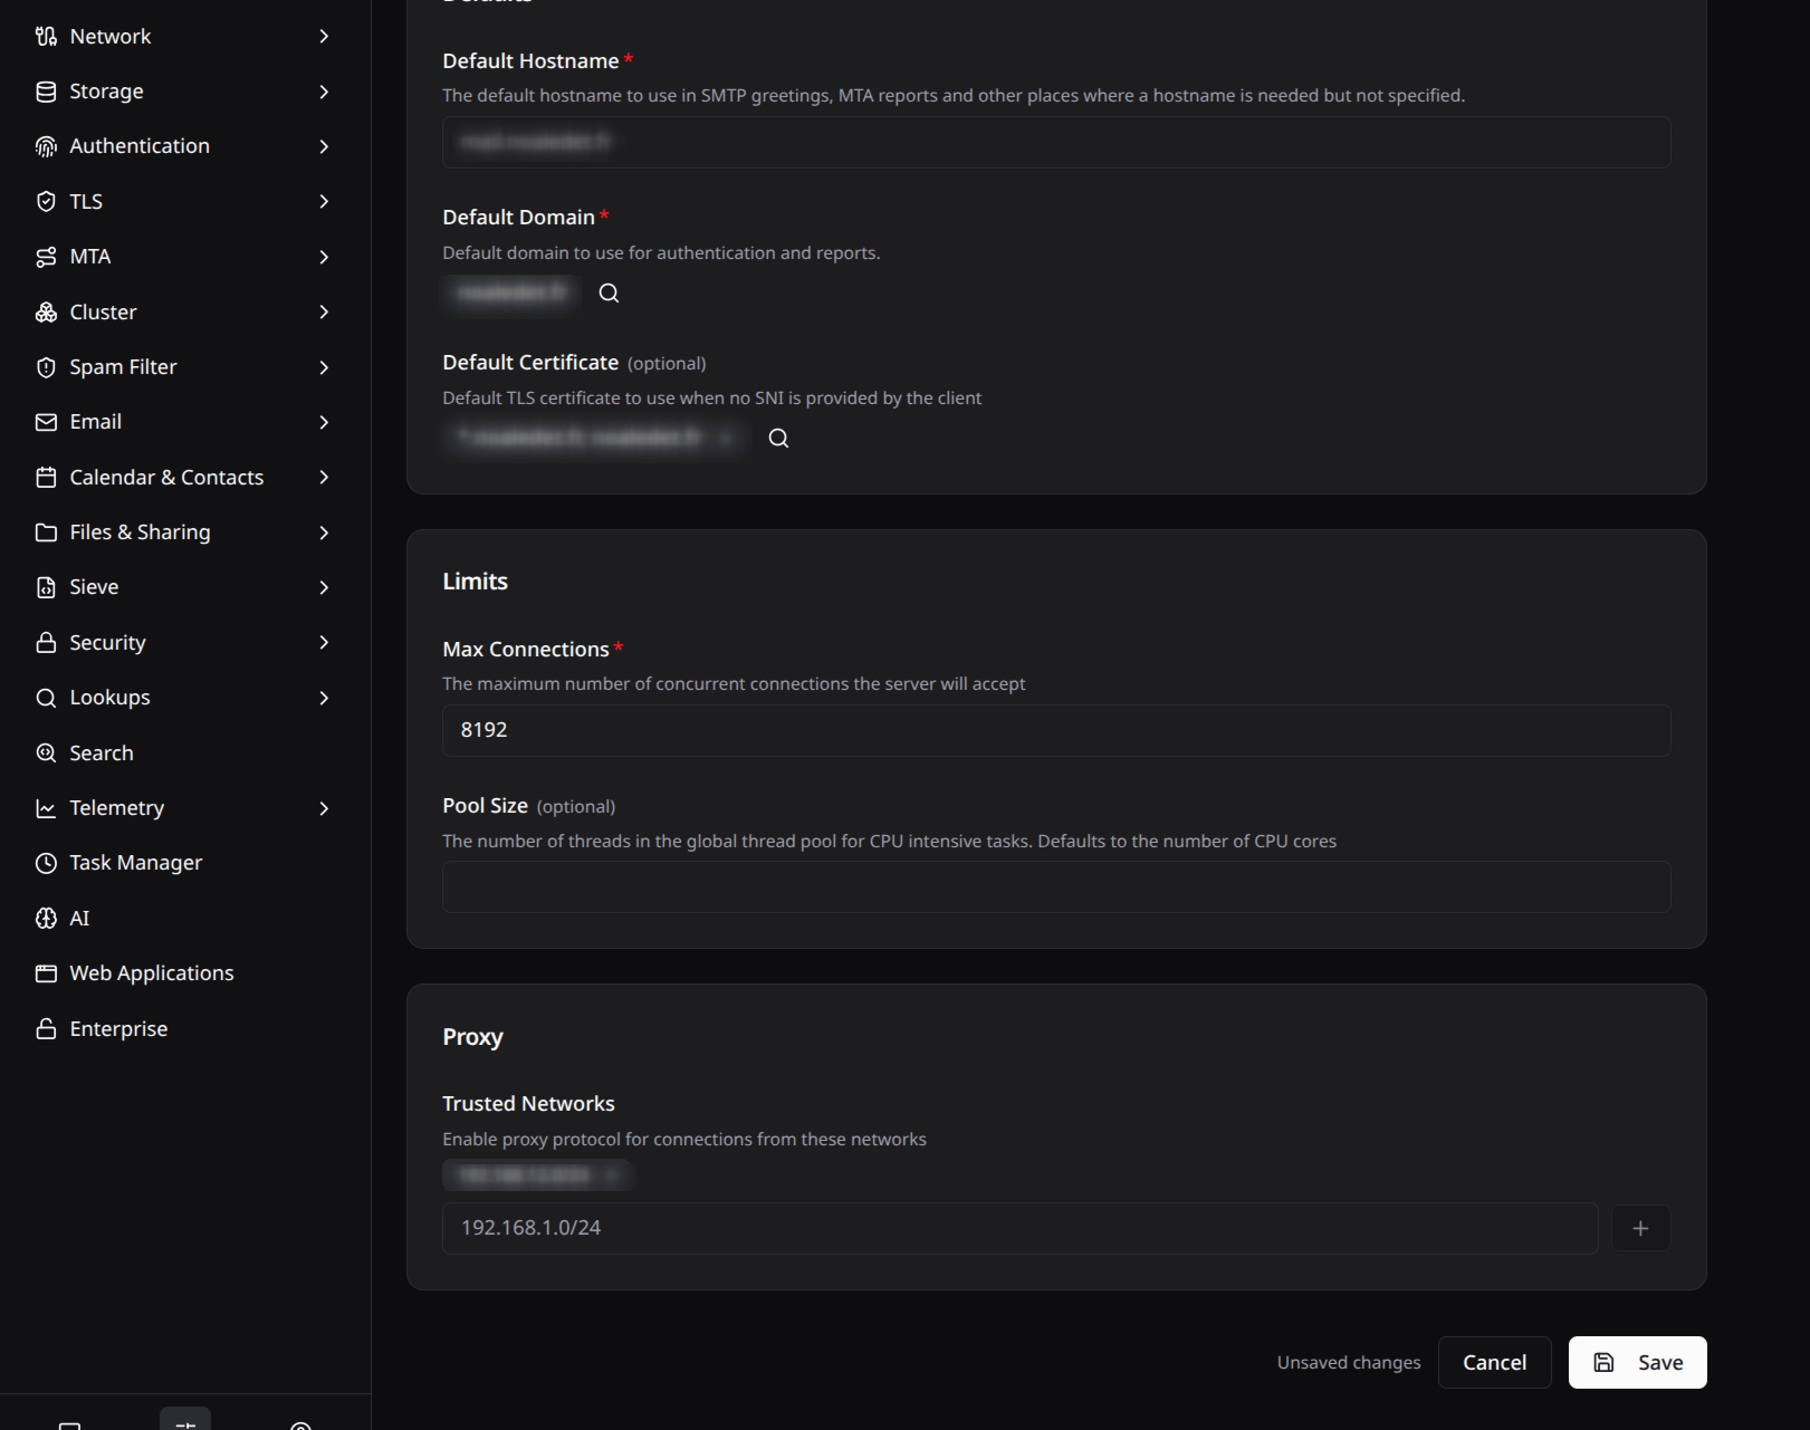The height and width of the screenshot is (1430, 1810).
Task: Click the empty Pool Size field
Action: pyautogui.click(x=1056, y=886)
